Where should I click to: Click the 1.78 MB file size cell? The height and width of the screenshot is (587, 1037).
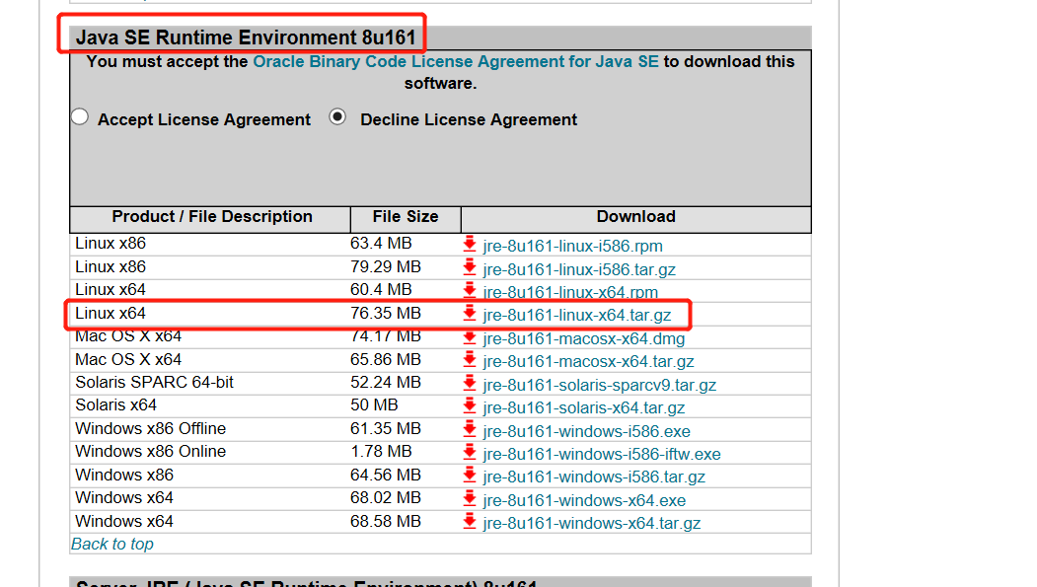(x=381, y=452)
